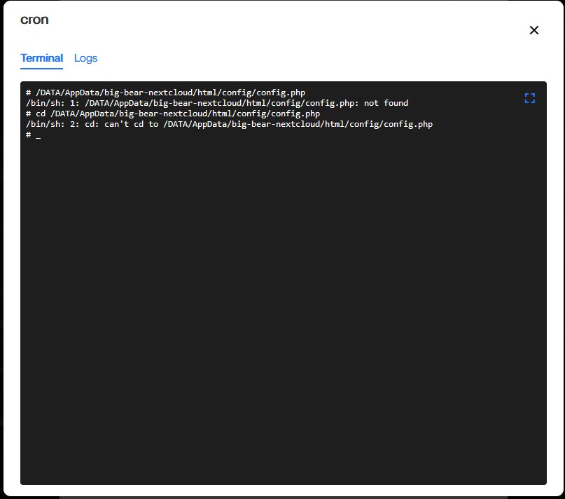
Task: Click the blinking cursor at the prompt
Action: 39,135
